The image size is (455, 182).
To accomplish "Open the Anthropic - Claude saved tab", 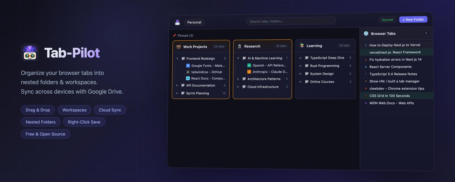I will pos(267,72).
